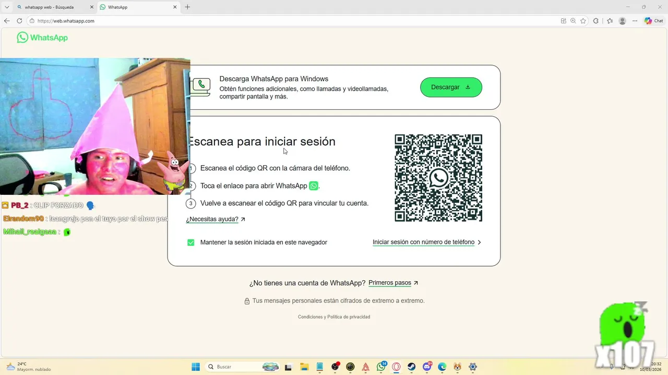The height and width of the screenshot is (375, 668).
Task: Click the zoom magnifier icon in address bar
Action: tap(573, 21)
